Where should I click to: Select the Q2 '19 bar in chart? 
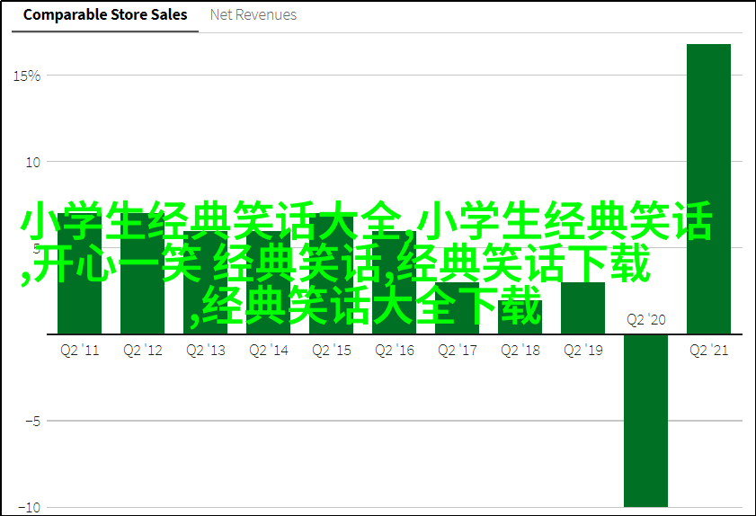point(583,308)
